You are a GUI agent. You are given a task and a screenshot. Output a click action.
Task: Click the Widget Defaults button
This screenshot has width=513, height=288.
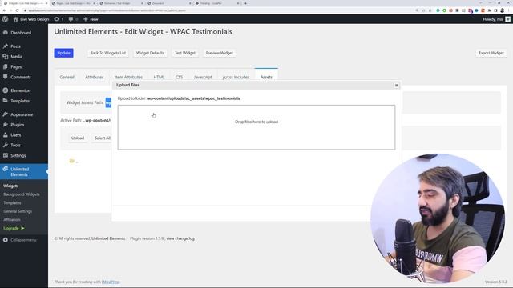150,53
